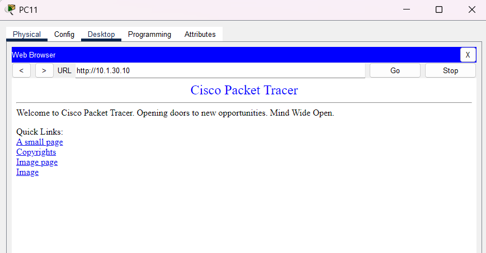This screenshot has height=253, width=486.
Task: Open the Programming tab
Action: click(x=149, y=34)
